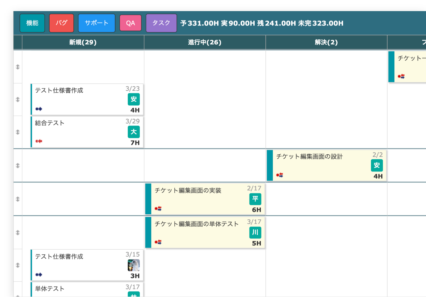
Task: Click 平 assignee badge on チケット編集画面の実装 card
Action: (x=255, y=199)
